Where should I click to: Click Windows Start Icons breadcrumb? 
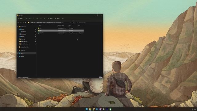(51, 23)
